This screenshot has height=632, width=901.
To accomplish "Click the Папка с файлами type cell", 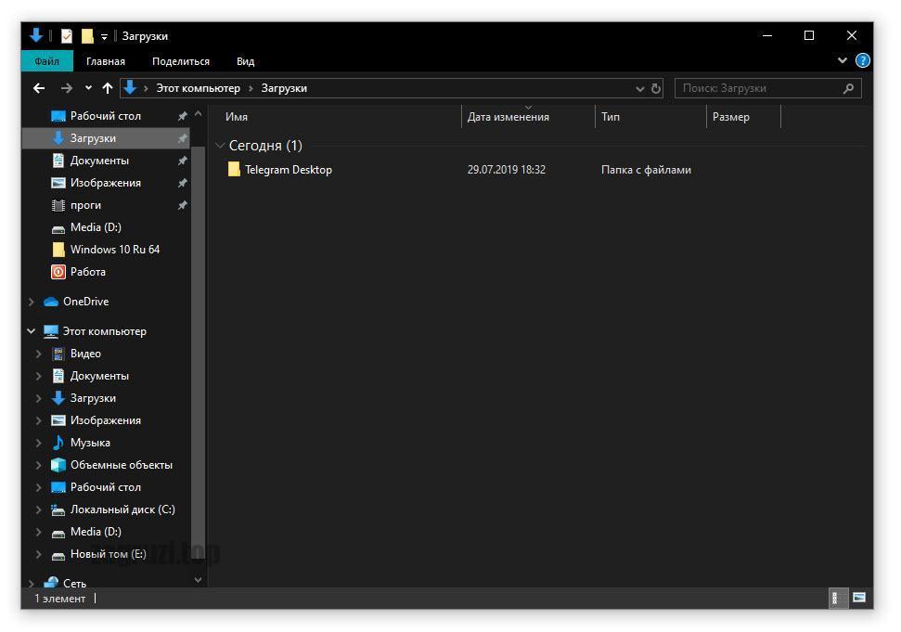I will click(646, 170).
